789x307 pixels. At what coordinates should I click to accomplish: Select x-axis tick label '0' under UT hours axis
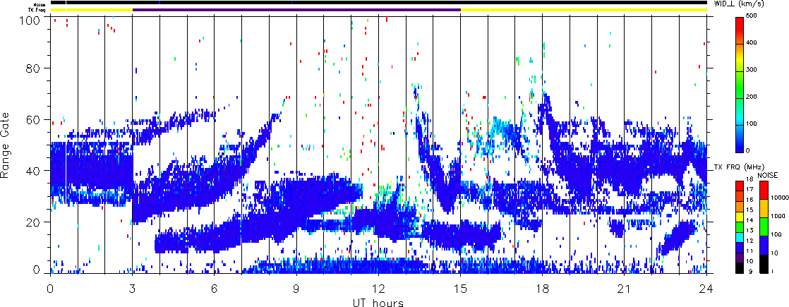tap(50, 289)
